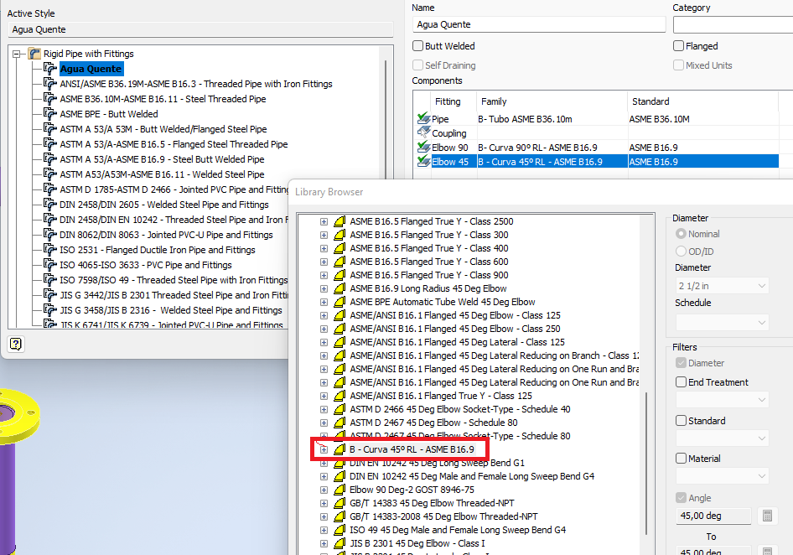Expand ASTM D 2466 45 Deg Elbow Socket-Type node
The height and width of the screenshot is (555, 793).
coord(324,409)
